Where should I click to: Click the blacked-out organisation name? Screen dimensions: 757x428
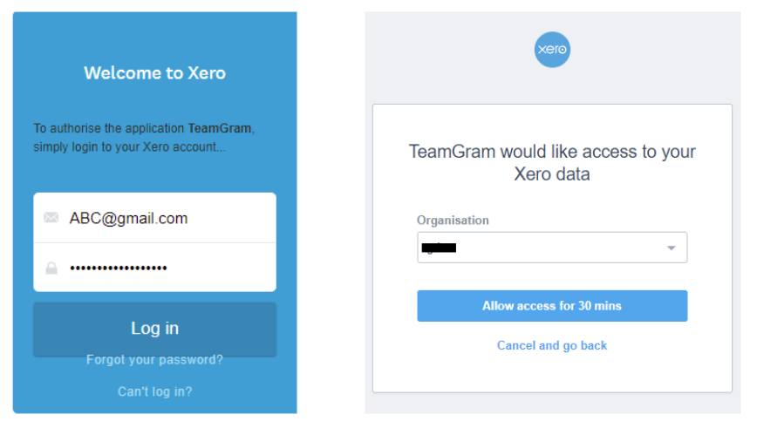tap(439, 248)
